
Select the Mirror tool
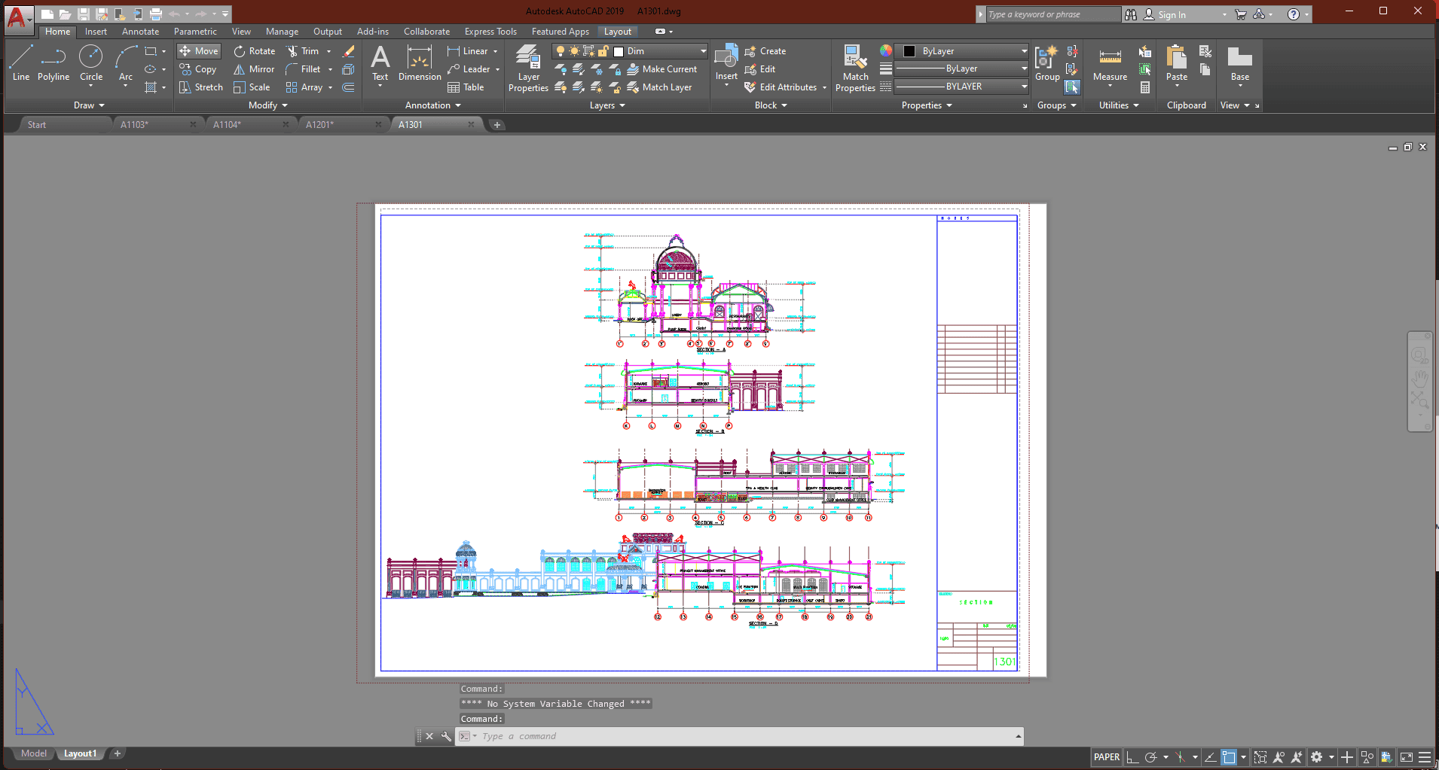pyautogui.click(x=253, y=68)
